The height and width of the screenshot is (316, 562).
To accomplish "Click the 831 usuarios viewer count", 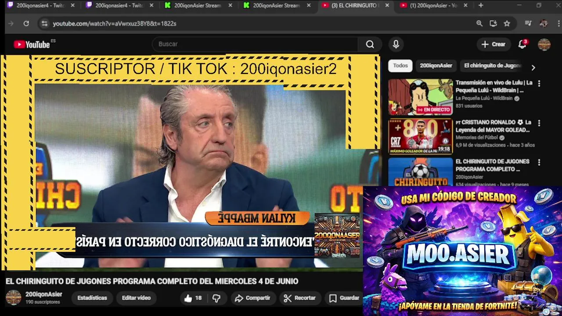I will [469, 106].
